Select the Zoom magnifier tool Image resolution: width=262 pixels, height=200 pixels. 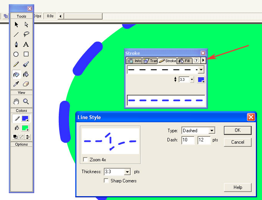point(26,101)
